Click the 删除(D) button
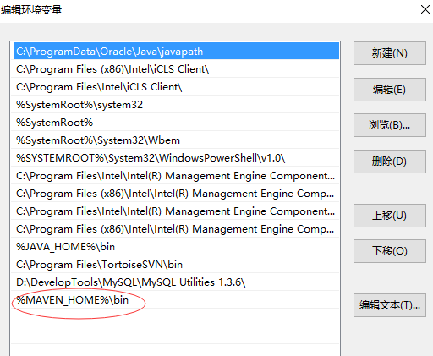This screenshot has height=356, width=433. (390, 162)
